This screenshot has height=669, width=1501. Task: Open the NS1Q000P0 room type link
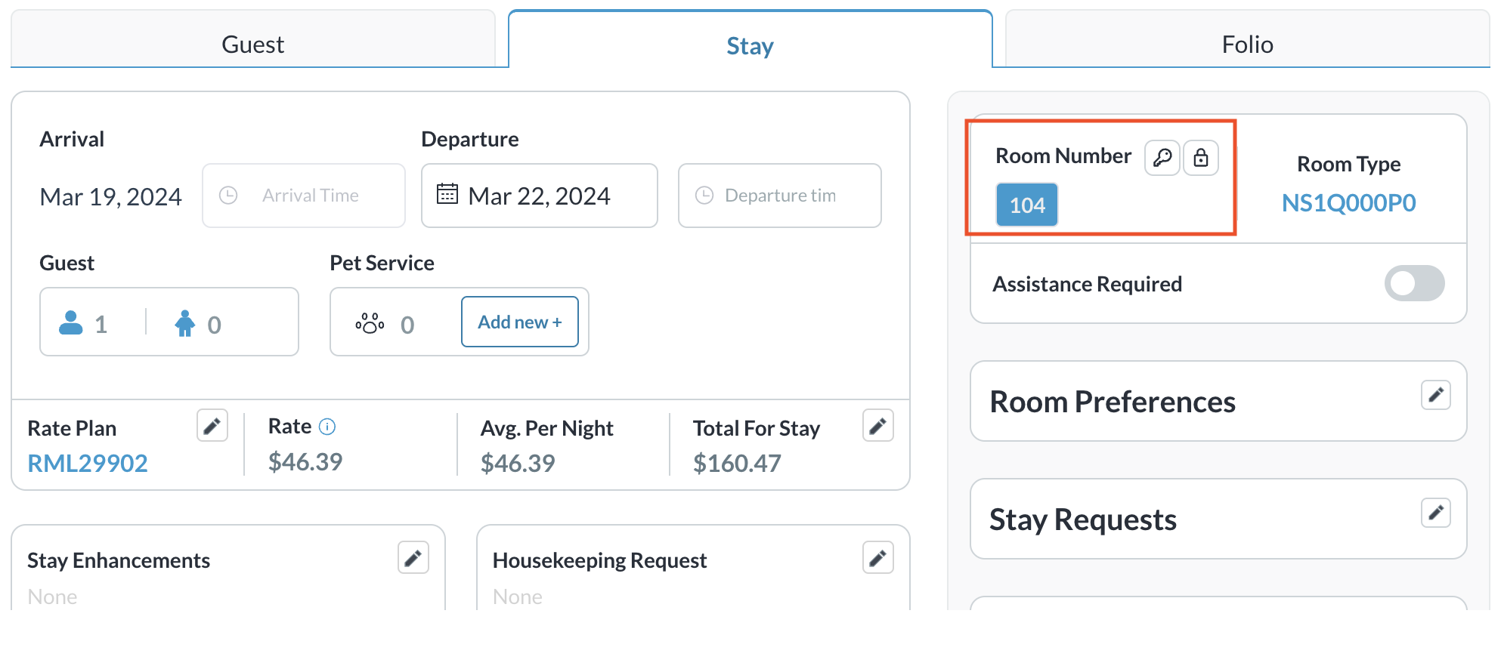point(1348,202)
